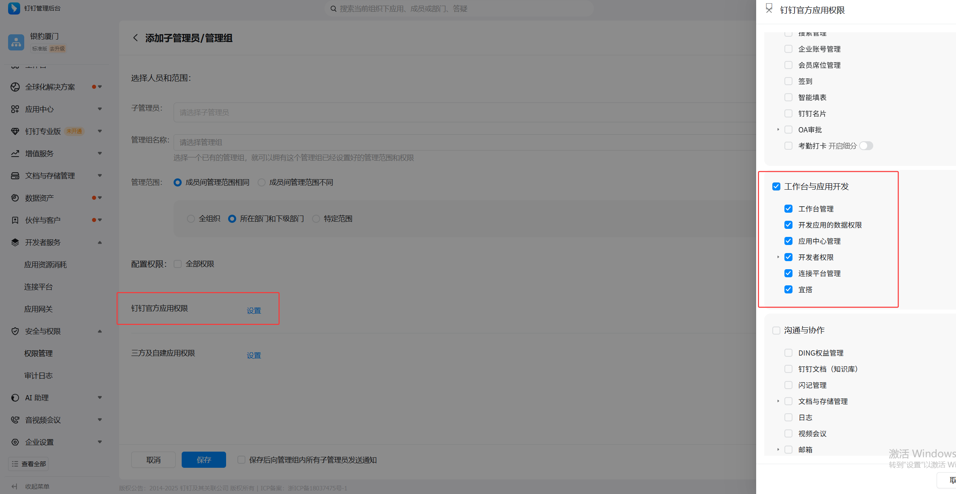Click the 应用中心 grid icon
Viewport: 956px width, 494px height.
click(15, 109)
